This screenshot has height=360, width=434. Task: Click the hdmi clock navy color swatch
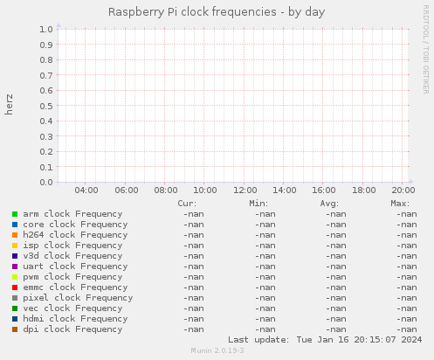[15, 319]
